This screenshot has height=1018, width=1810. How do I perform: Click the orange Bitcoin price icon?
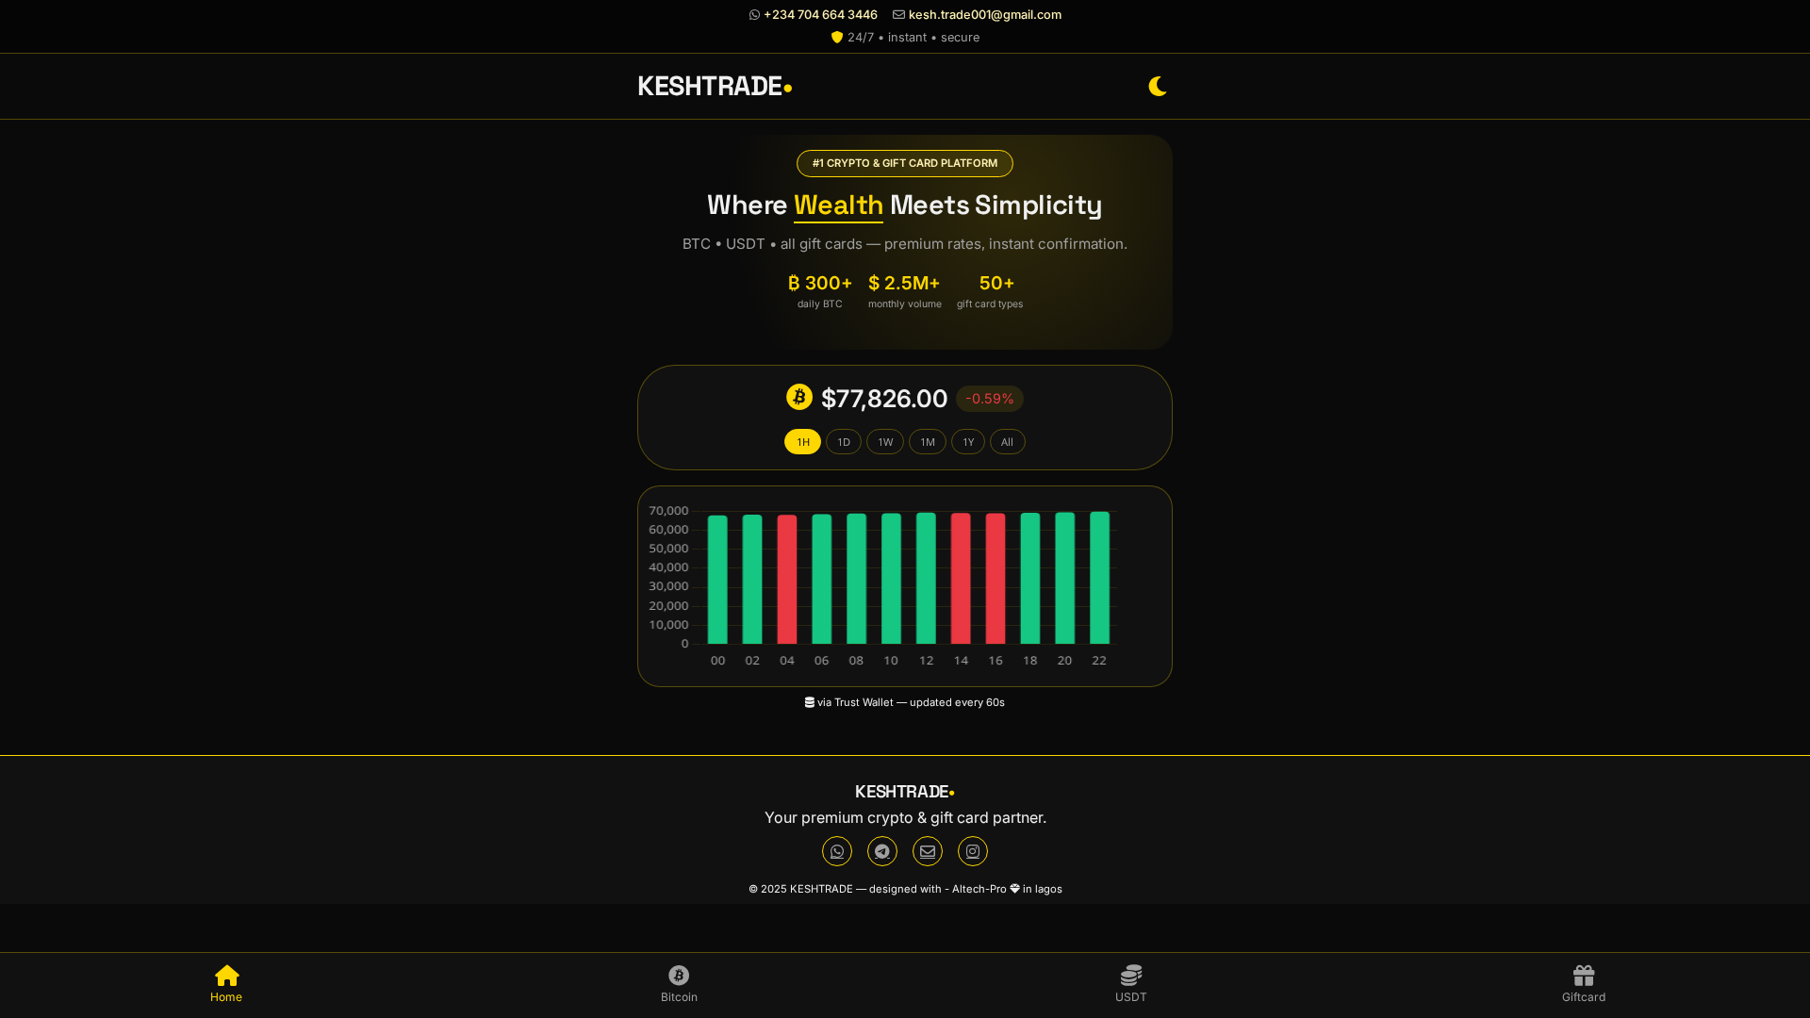coord(799,397)
